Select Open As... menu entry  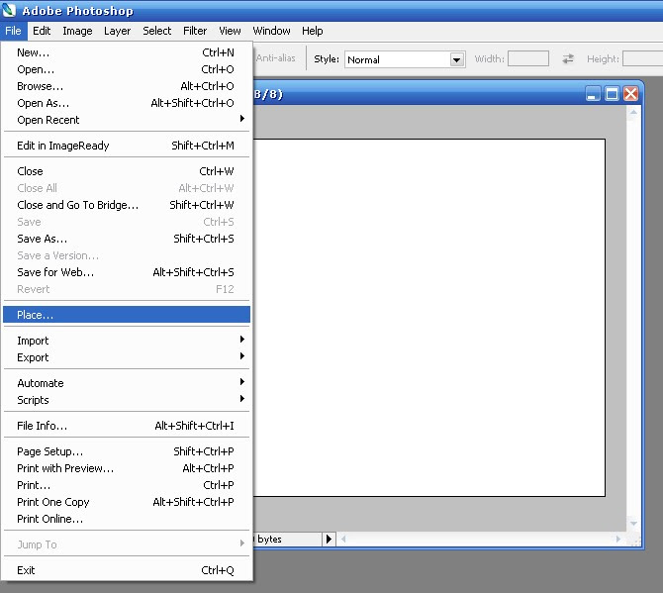pos(127,103)
